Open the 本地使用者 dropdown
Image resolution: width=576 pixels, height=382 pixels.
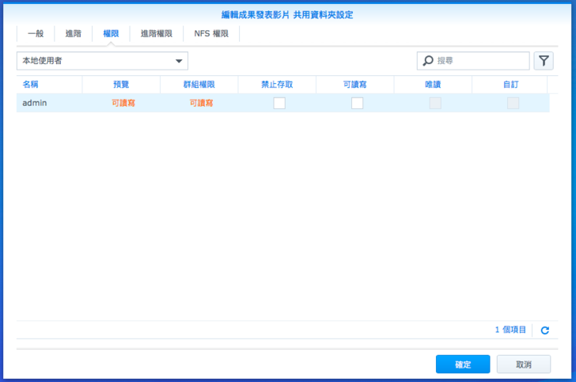click(x=102, y=61)
